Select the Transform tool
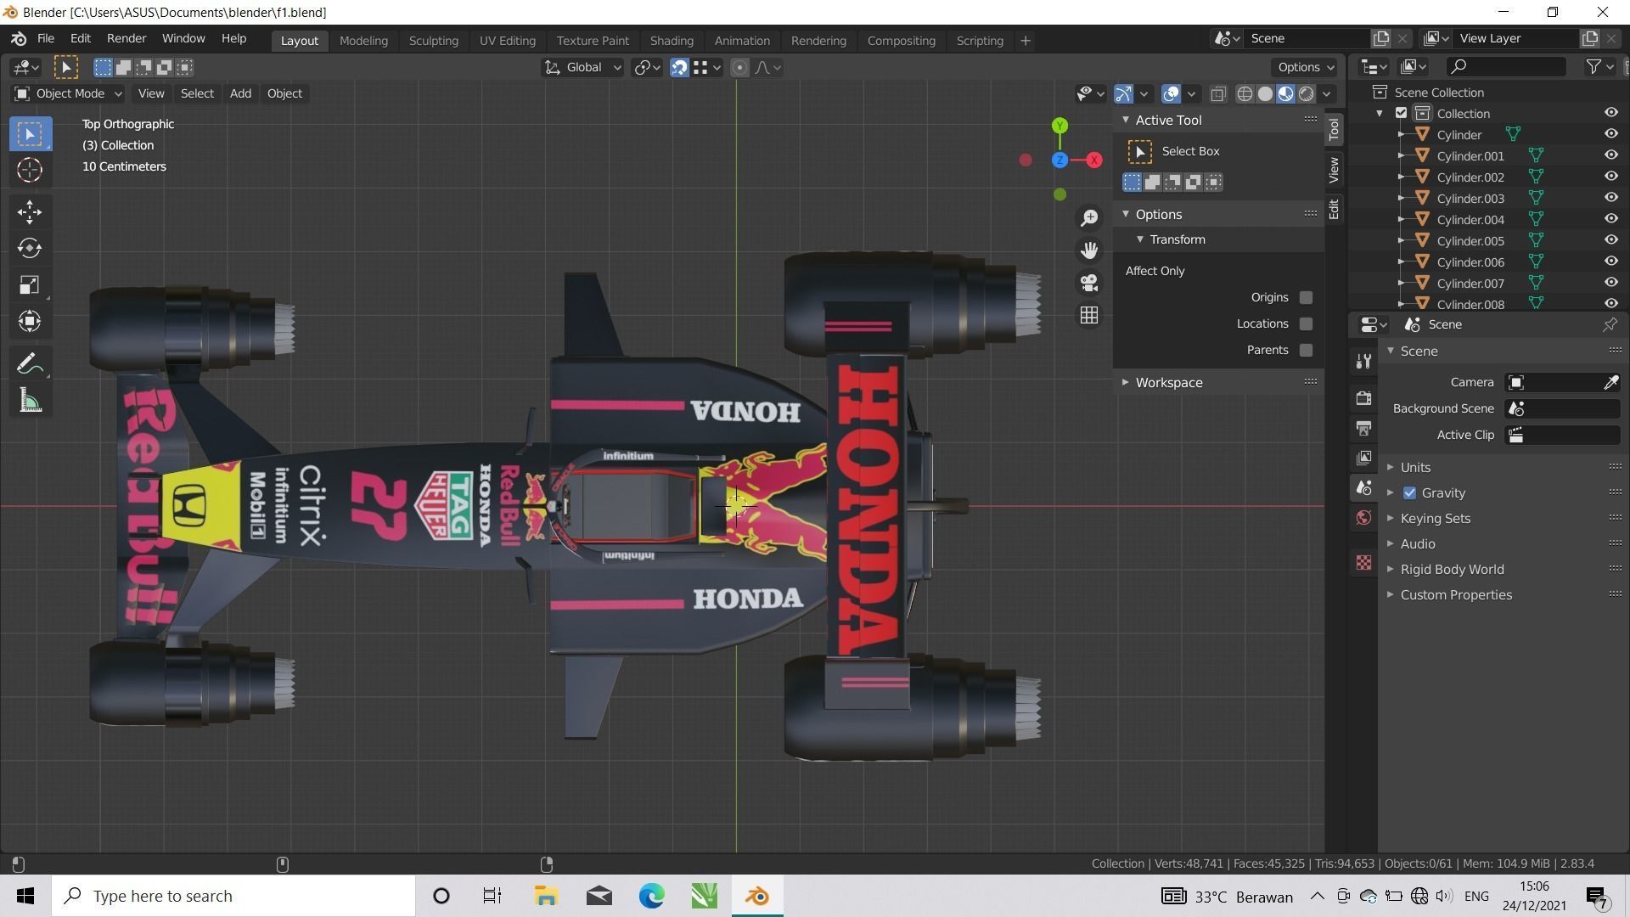Viewport: 1630px width, 917px height. pos(30,321)
